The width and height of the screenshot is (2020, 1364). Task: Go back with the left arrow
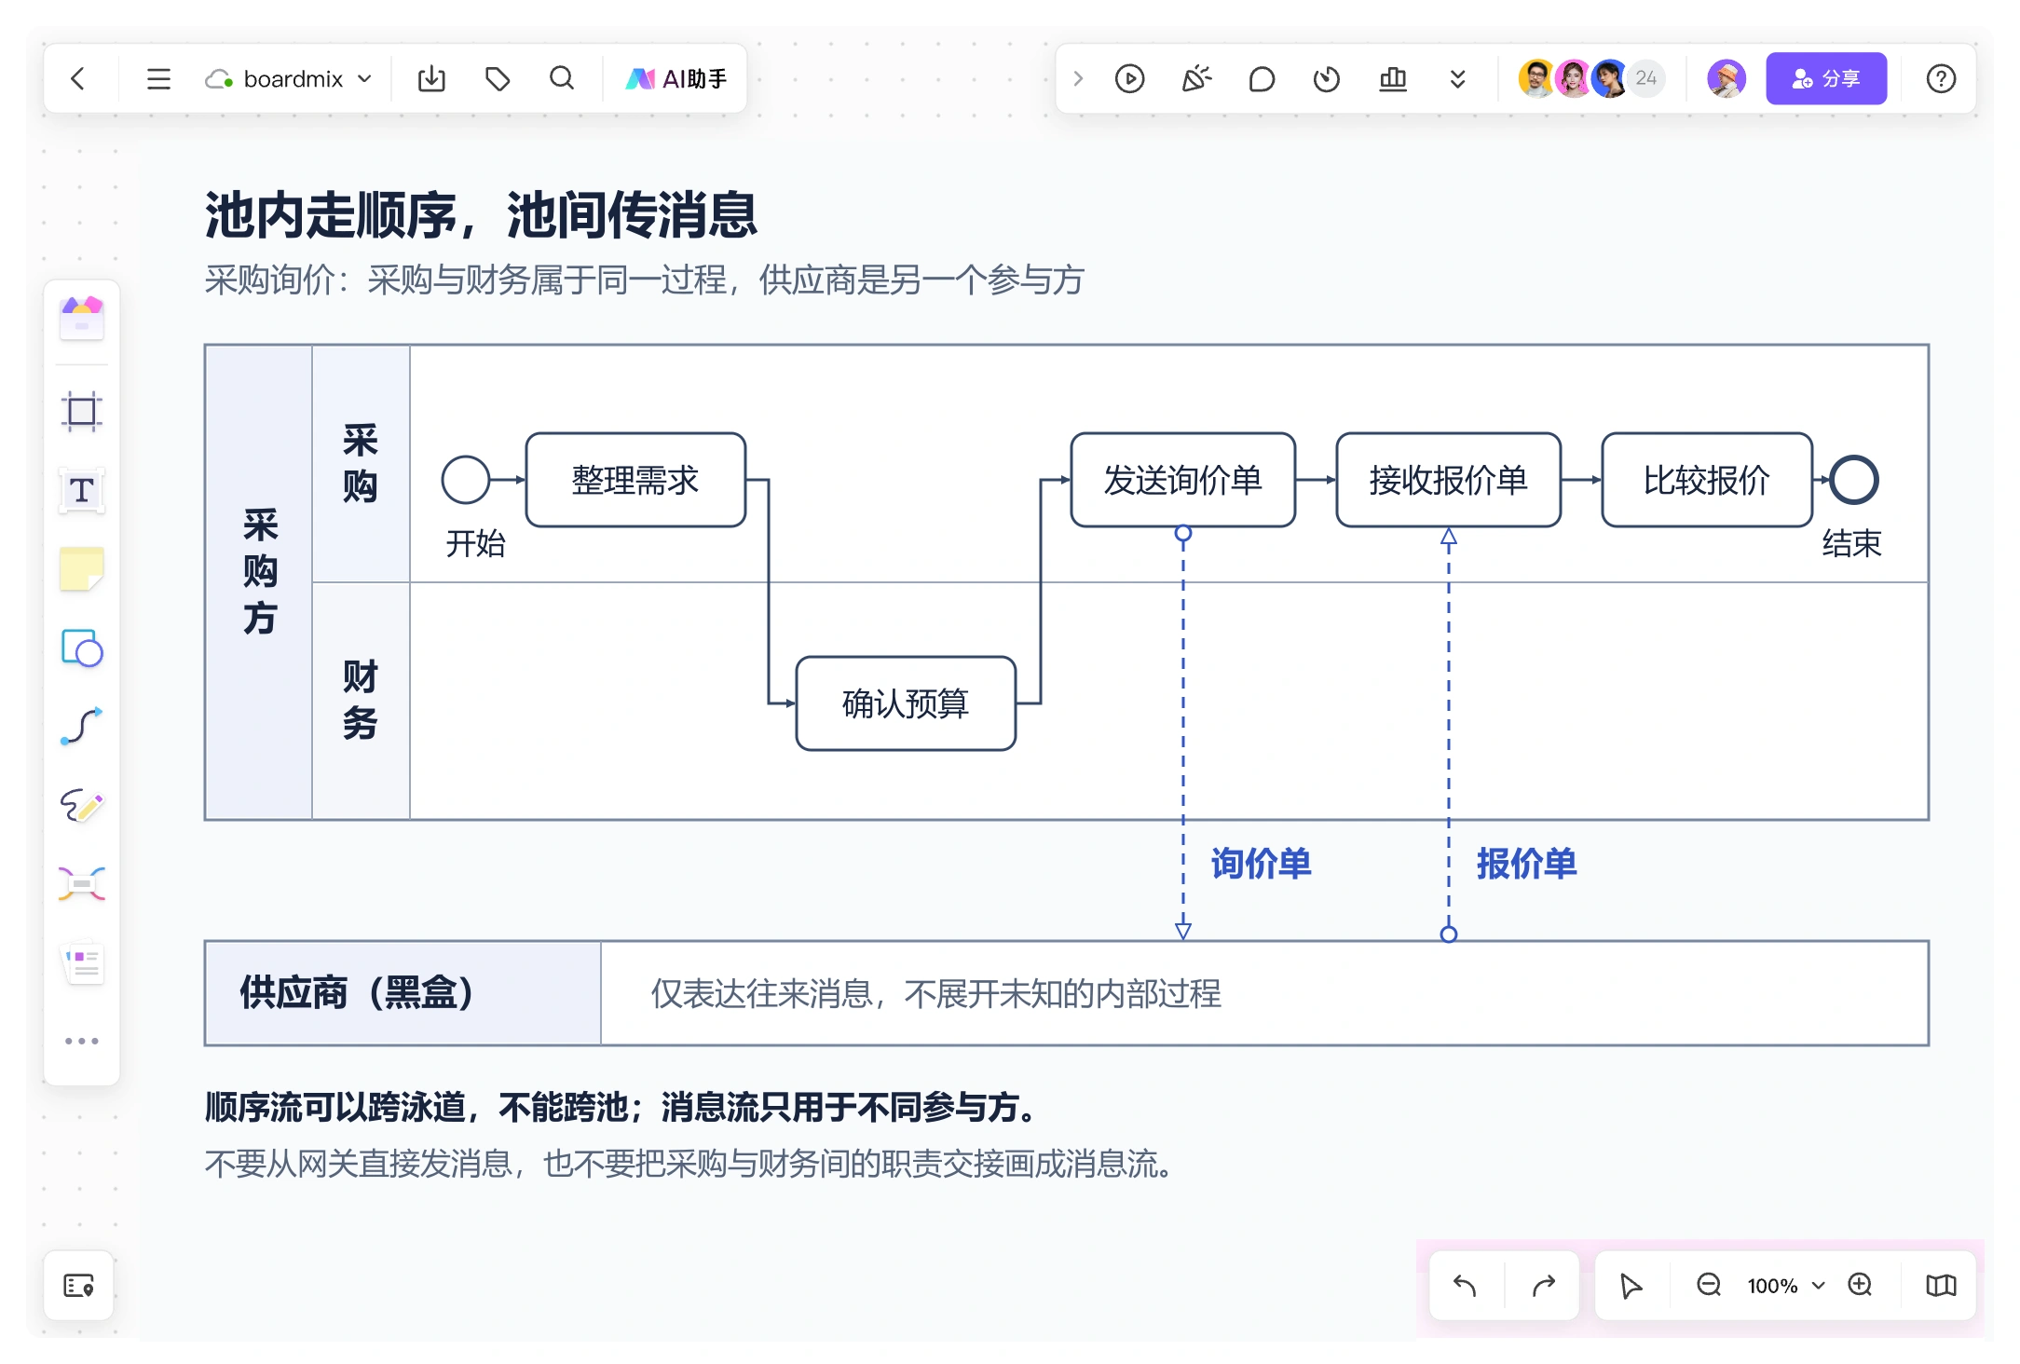click(78, 79)
